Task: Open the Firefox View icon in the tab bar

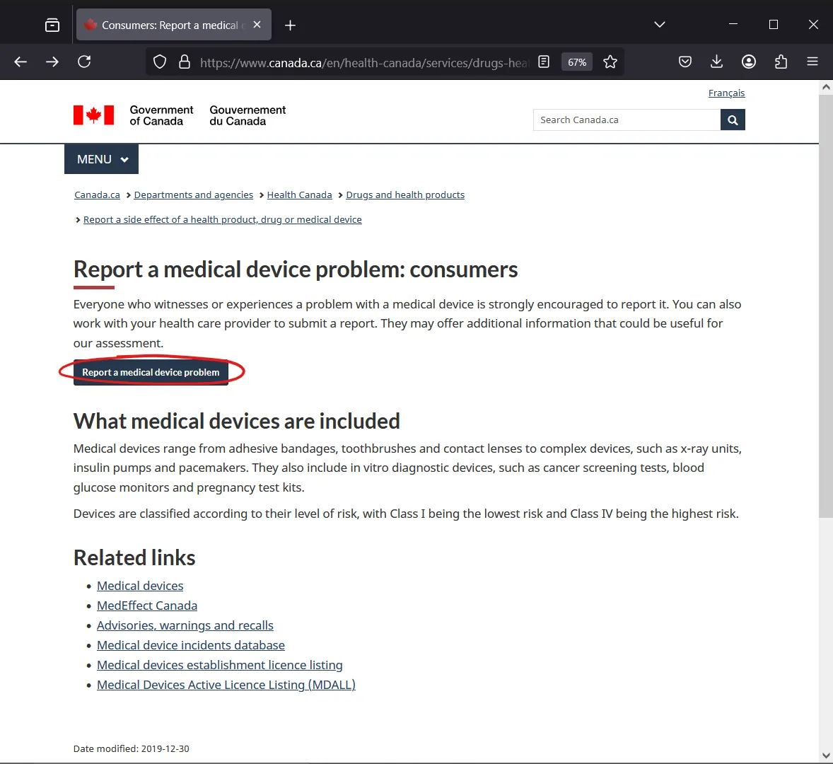Action: click(x=52, y=25)
